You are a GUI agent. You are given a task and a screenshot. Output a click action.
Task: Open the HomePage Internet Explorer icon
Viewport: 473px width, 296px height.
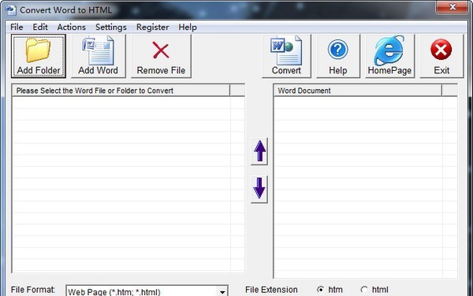(x=389, y=56)
